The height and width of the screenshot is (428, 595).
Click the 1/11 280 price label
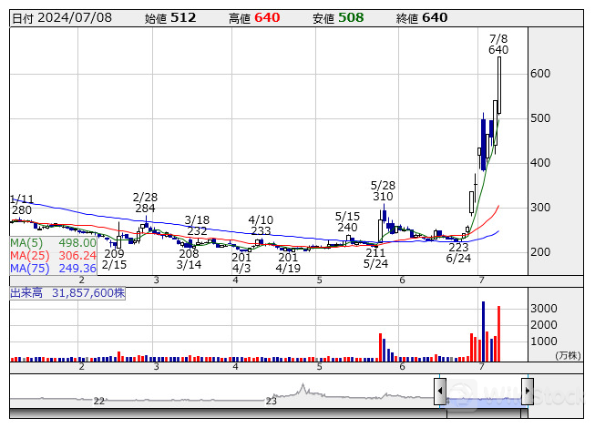click(22, 205)
